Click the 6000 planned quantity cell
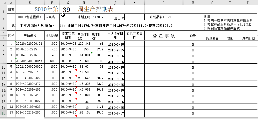The width and height of the screenshot is (258, 119). point(52,61)
